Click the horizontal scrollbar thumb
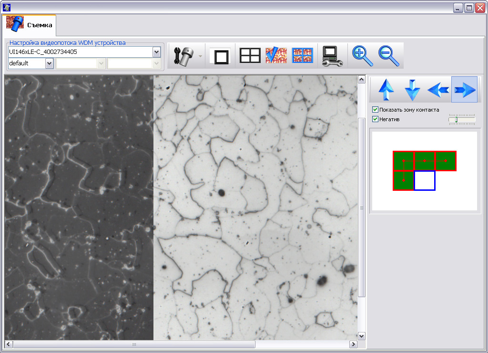This screenshot has width=488, height=353. pos(134,344)
